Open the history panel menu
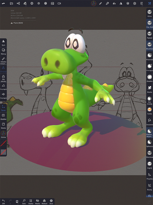Screen dimensions: 153x205 coord(17,202)
